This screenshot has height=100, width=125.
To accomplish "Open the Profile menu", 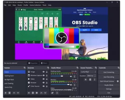I will pos(26,5).
